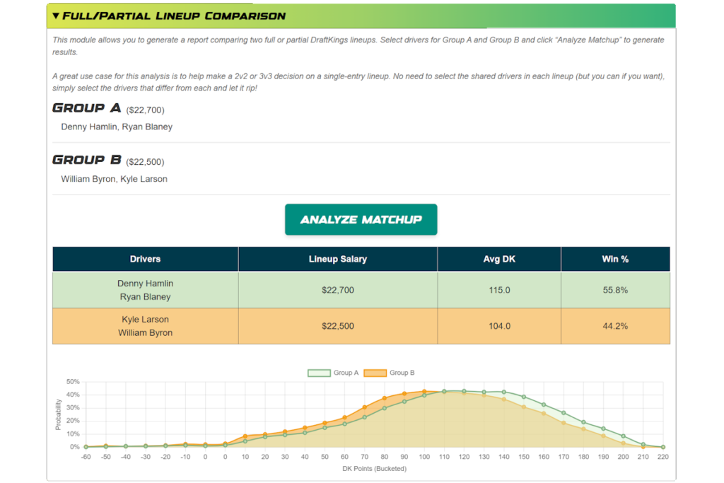The image size is (724, 483).
Task: Hide Group A series via legend label
Action: pos(346,373)
